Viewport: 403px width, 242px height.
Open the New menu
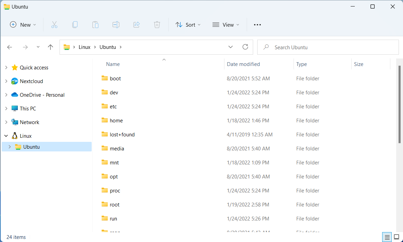[x=23, y=24]
